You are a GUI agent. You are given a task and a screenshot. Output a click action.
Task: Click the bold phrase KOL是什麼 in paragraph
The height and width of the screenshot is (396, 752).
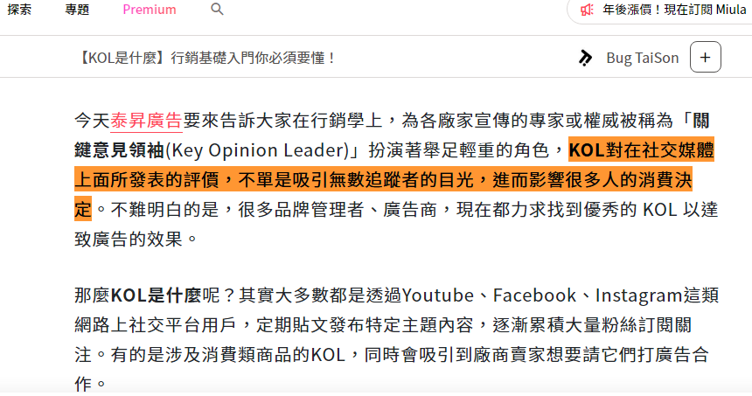pyautogui.click(x=156, y=295)
